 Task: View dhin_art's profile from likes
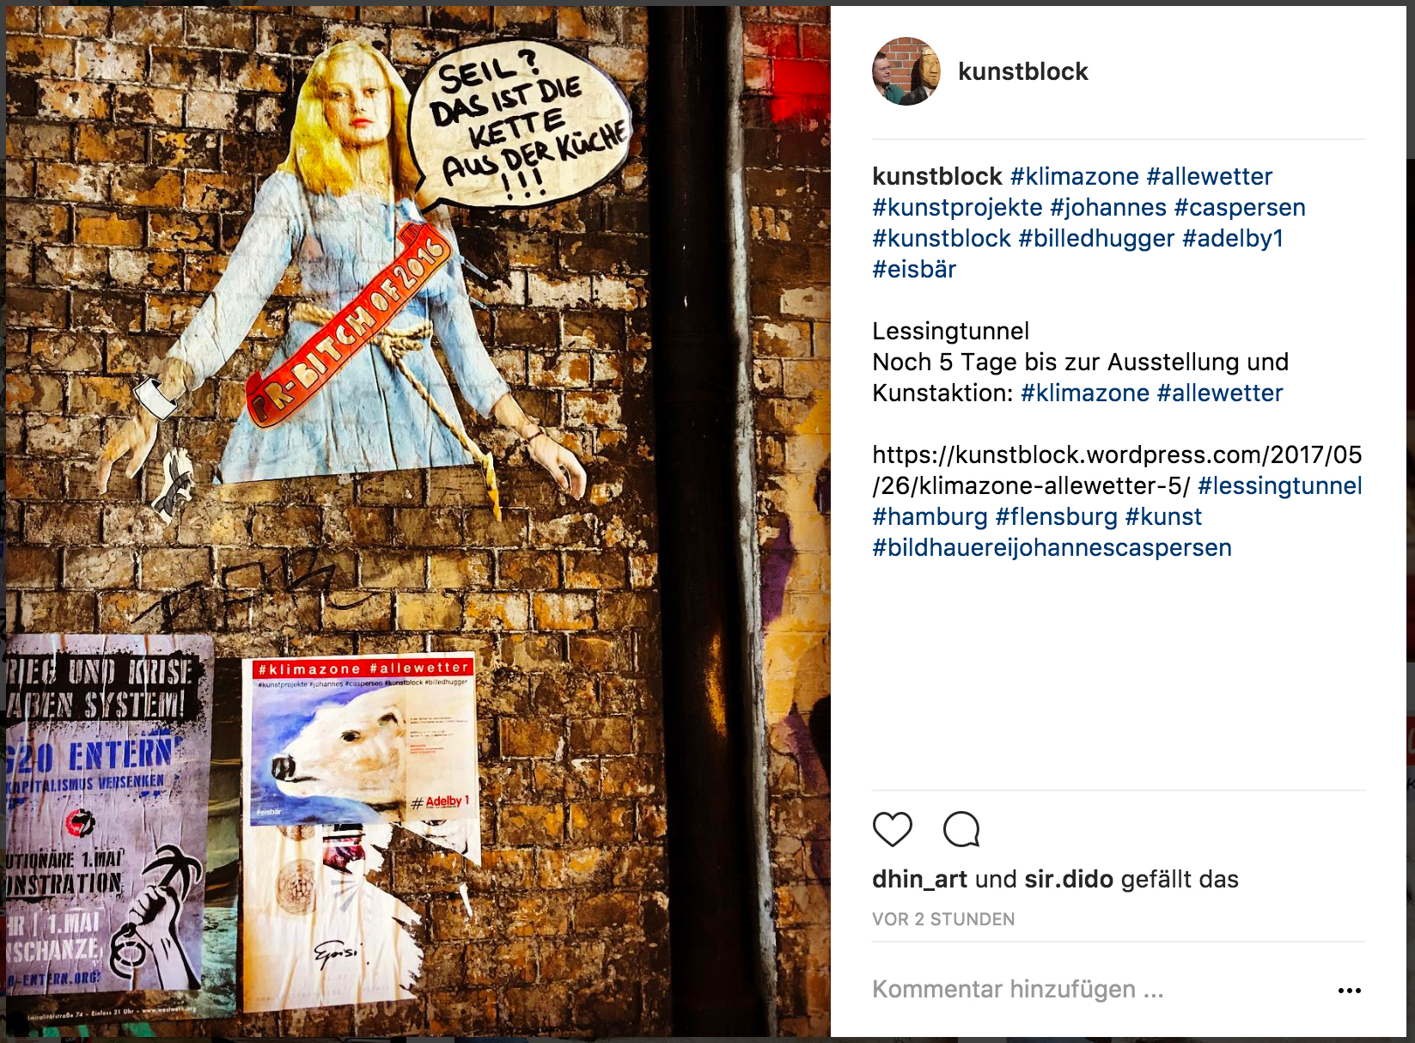[919, 879]
